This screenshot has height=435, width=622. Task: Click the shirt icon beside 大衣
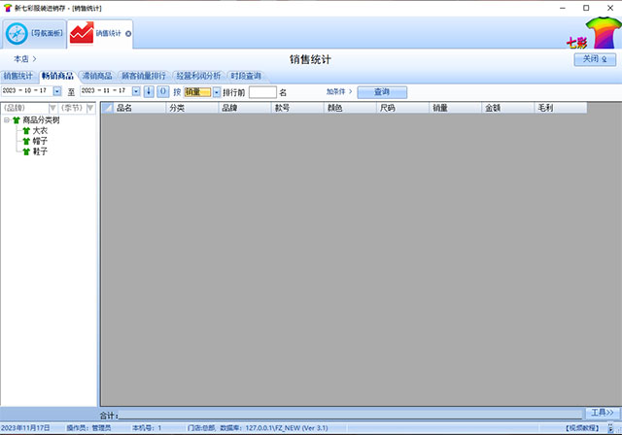click(x=26, y=131)
